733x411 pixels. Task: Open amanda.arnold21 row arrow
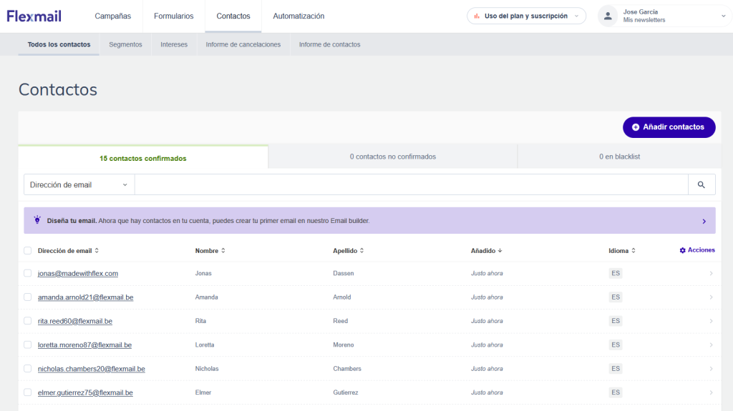pos(711,297)
